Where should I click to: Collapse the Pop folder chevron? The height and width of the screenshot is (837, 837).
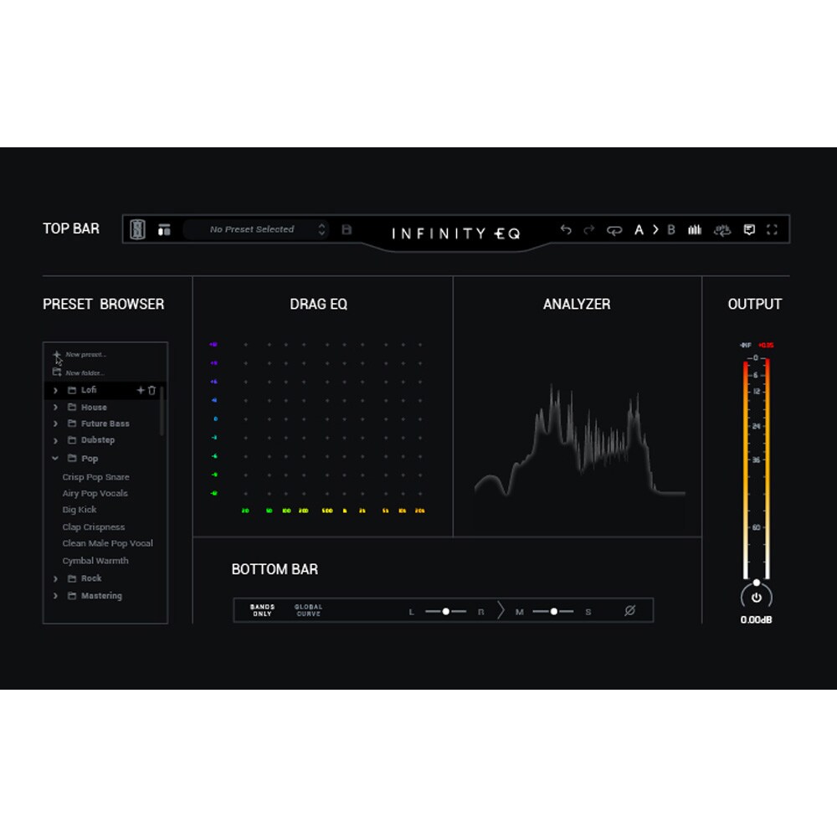tap(55, 458)
